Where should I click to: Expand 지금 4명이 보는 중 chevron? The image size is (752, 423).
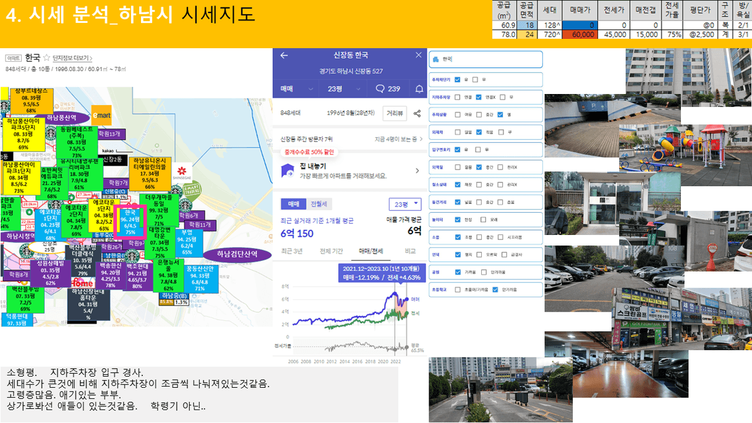tap(422, 139)
